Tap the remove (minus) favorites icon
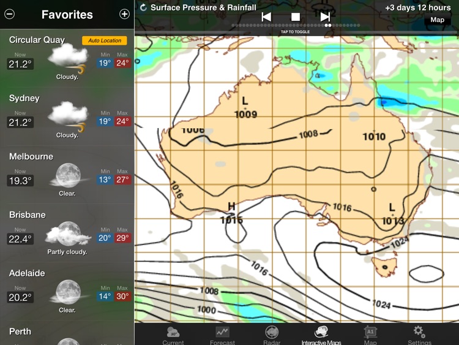 (9, 14)
